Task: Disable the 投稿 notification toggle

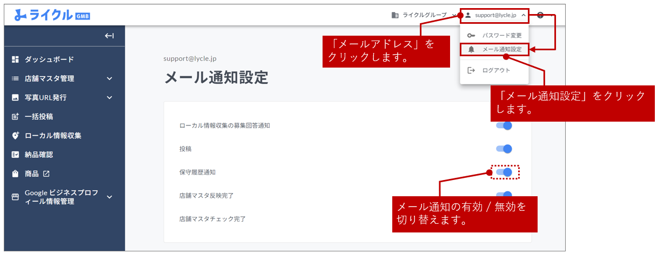Action: [504, 149]
